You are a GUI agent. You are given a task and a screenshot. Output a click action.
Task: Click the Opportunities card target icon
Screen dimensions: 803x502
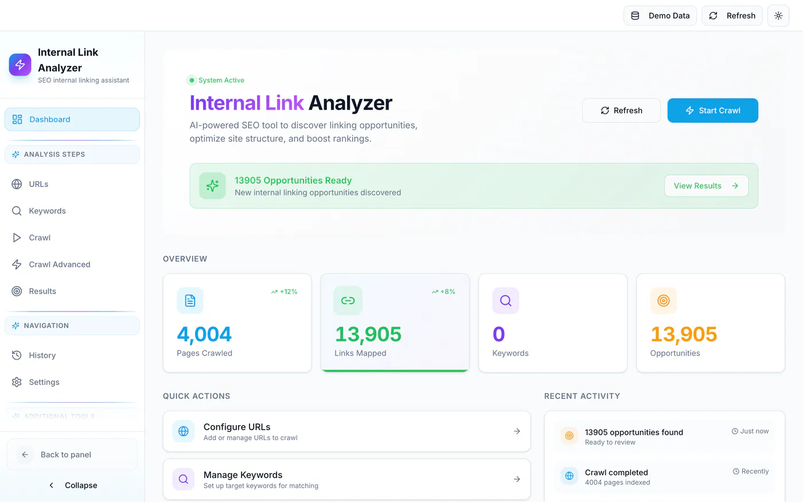(x=664, y=301)
